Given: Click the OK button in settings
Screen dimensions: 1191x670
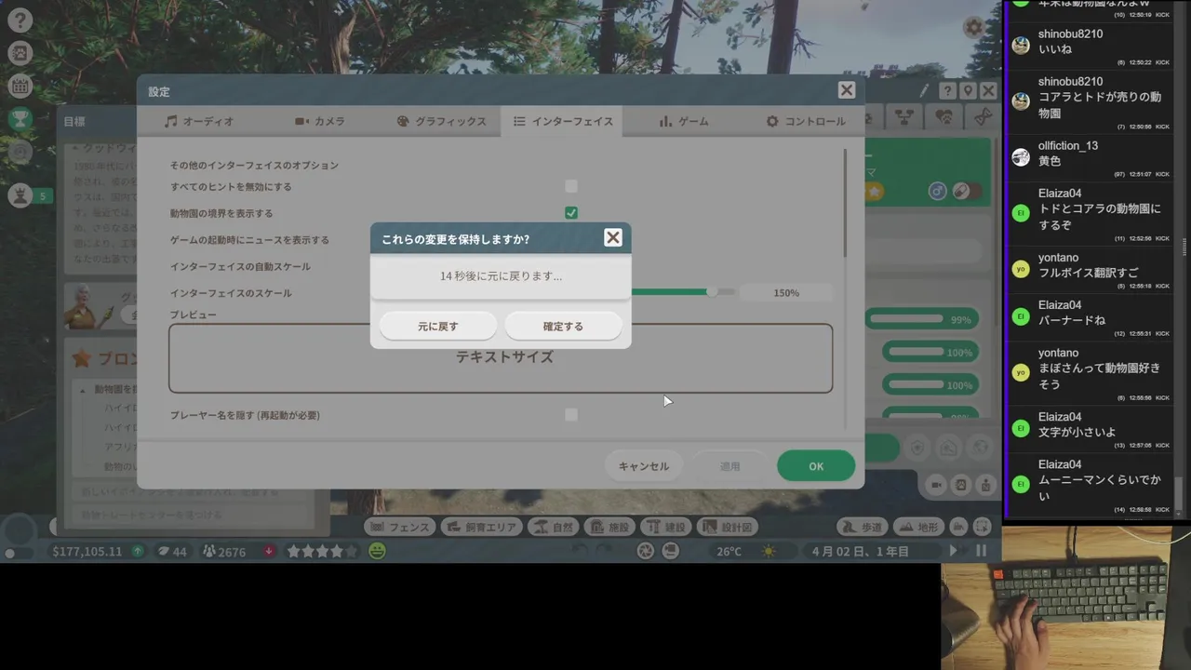Looking at the screenshot, I should click(816, 466).
